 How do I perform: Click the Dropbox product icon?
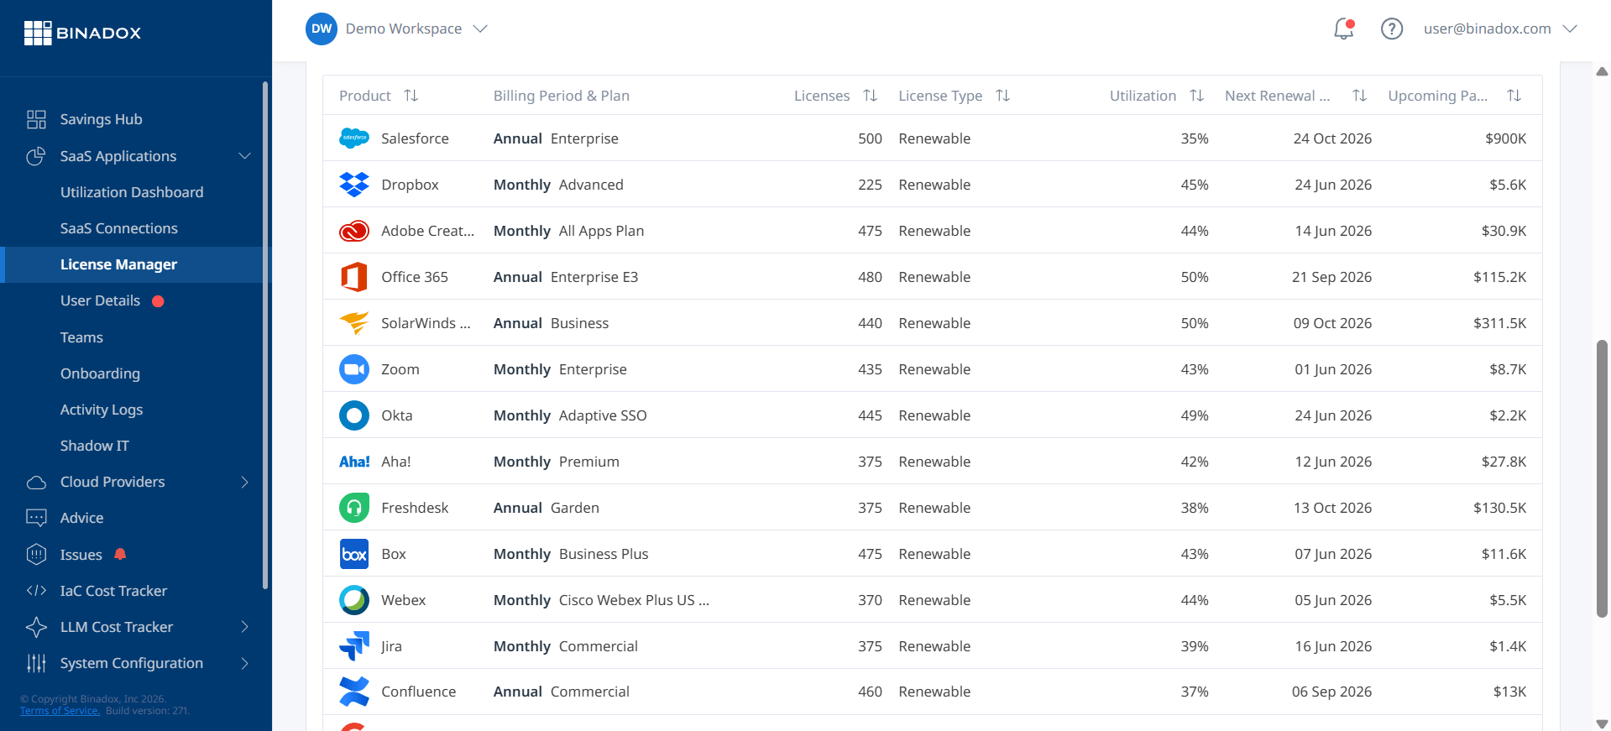tap(354, 185)
